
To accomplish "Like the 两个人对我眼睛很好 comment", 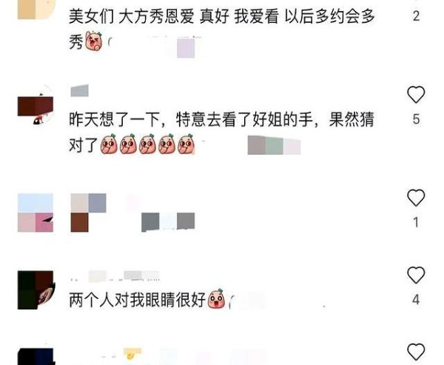I will point(416,275).
